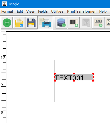Select the TEXT001 field on canvas

click(74, 77)
